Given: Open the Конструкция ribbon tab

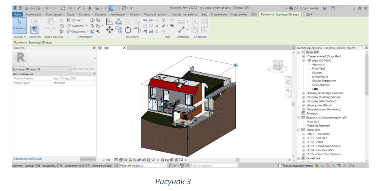Looking at the screenshot, I should click(x=54, y=15).
